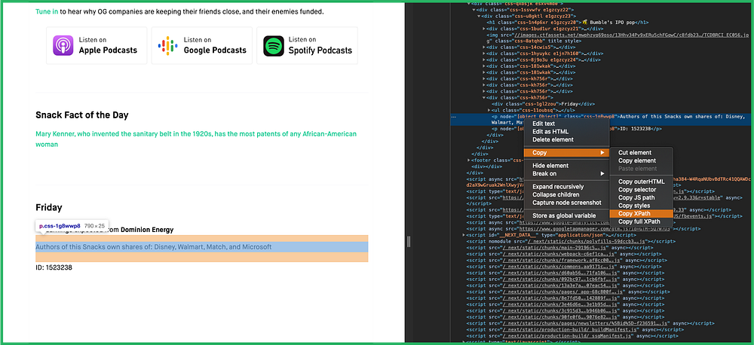Expand the ul css-11oubsq node
Screen dimensions: 754x345
[x=489, y=110]
